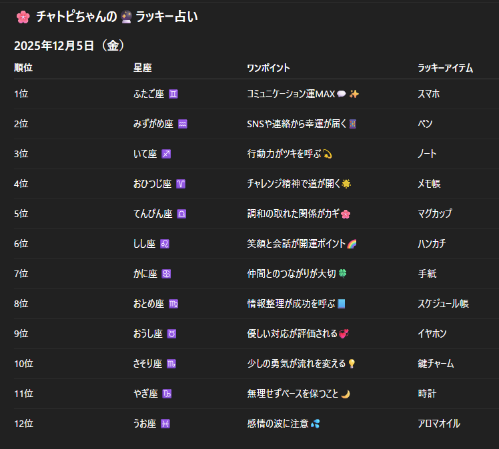Viewport: 499px width, 449px height.
Task: Click the crystal ball emoji in the title
Action: [126, 18]
